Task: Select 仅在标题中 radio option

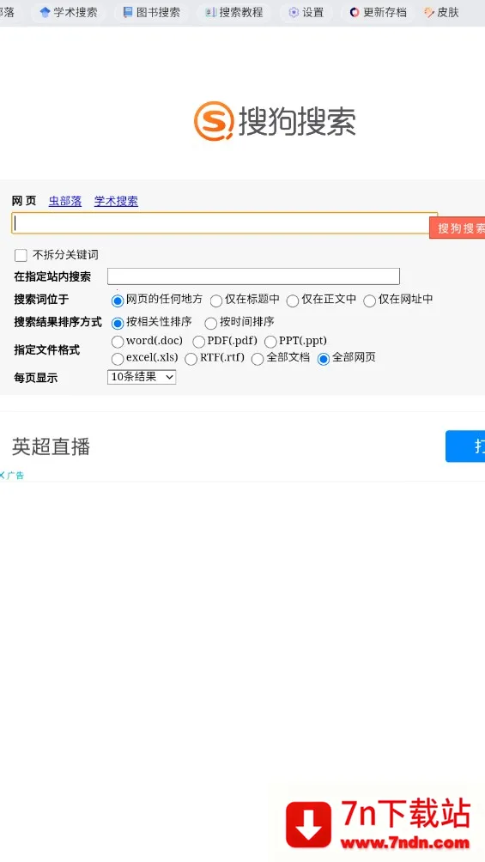Action: point(216,300)
